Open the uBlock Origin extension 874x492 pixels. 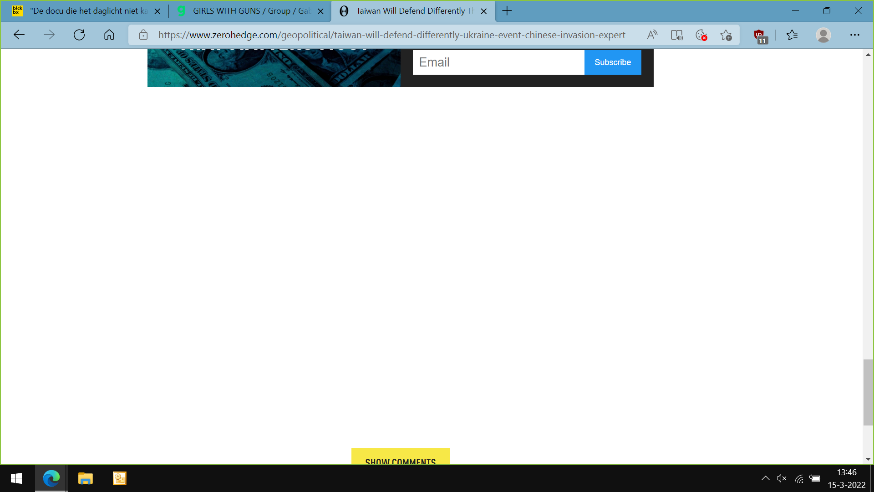click(x=758, y=35)
